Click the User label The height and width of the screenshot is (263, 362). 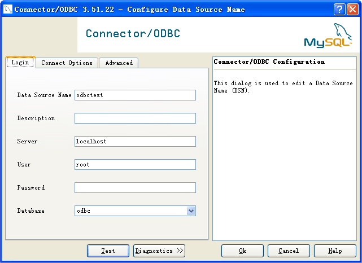coord(24,164)
